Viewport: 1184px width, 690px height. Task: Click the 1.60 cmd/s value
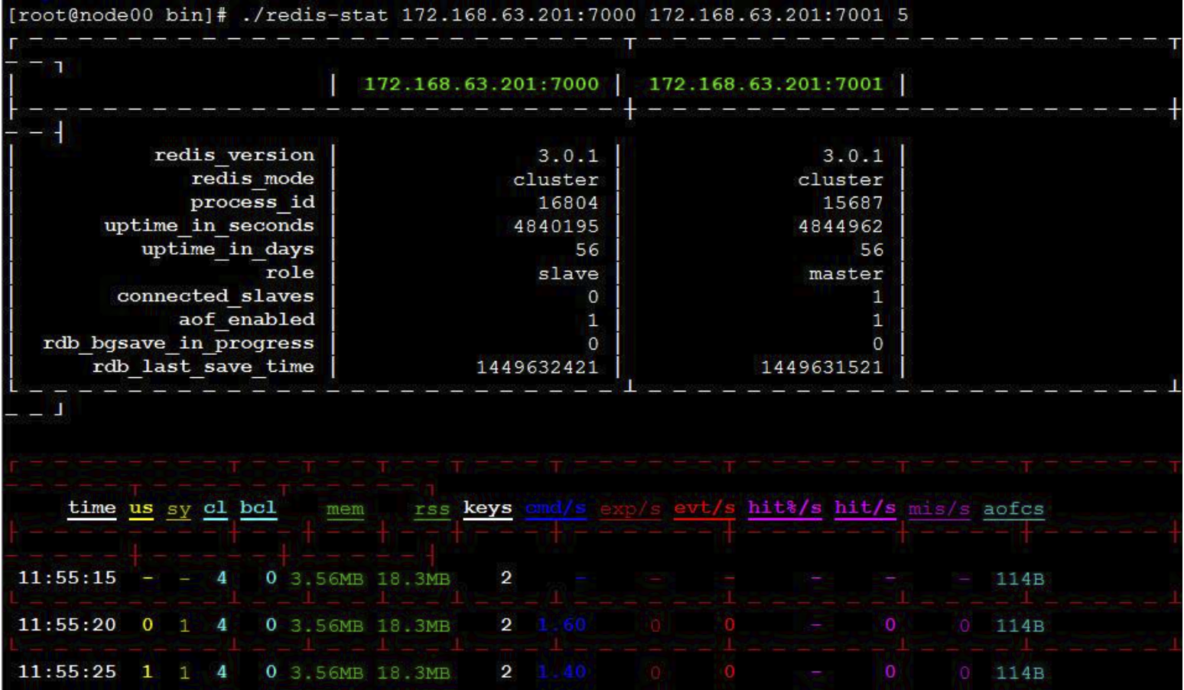point(562,625)
